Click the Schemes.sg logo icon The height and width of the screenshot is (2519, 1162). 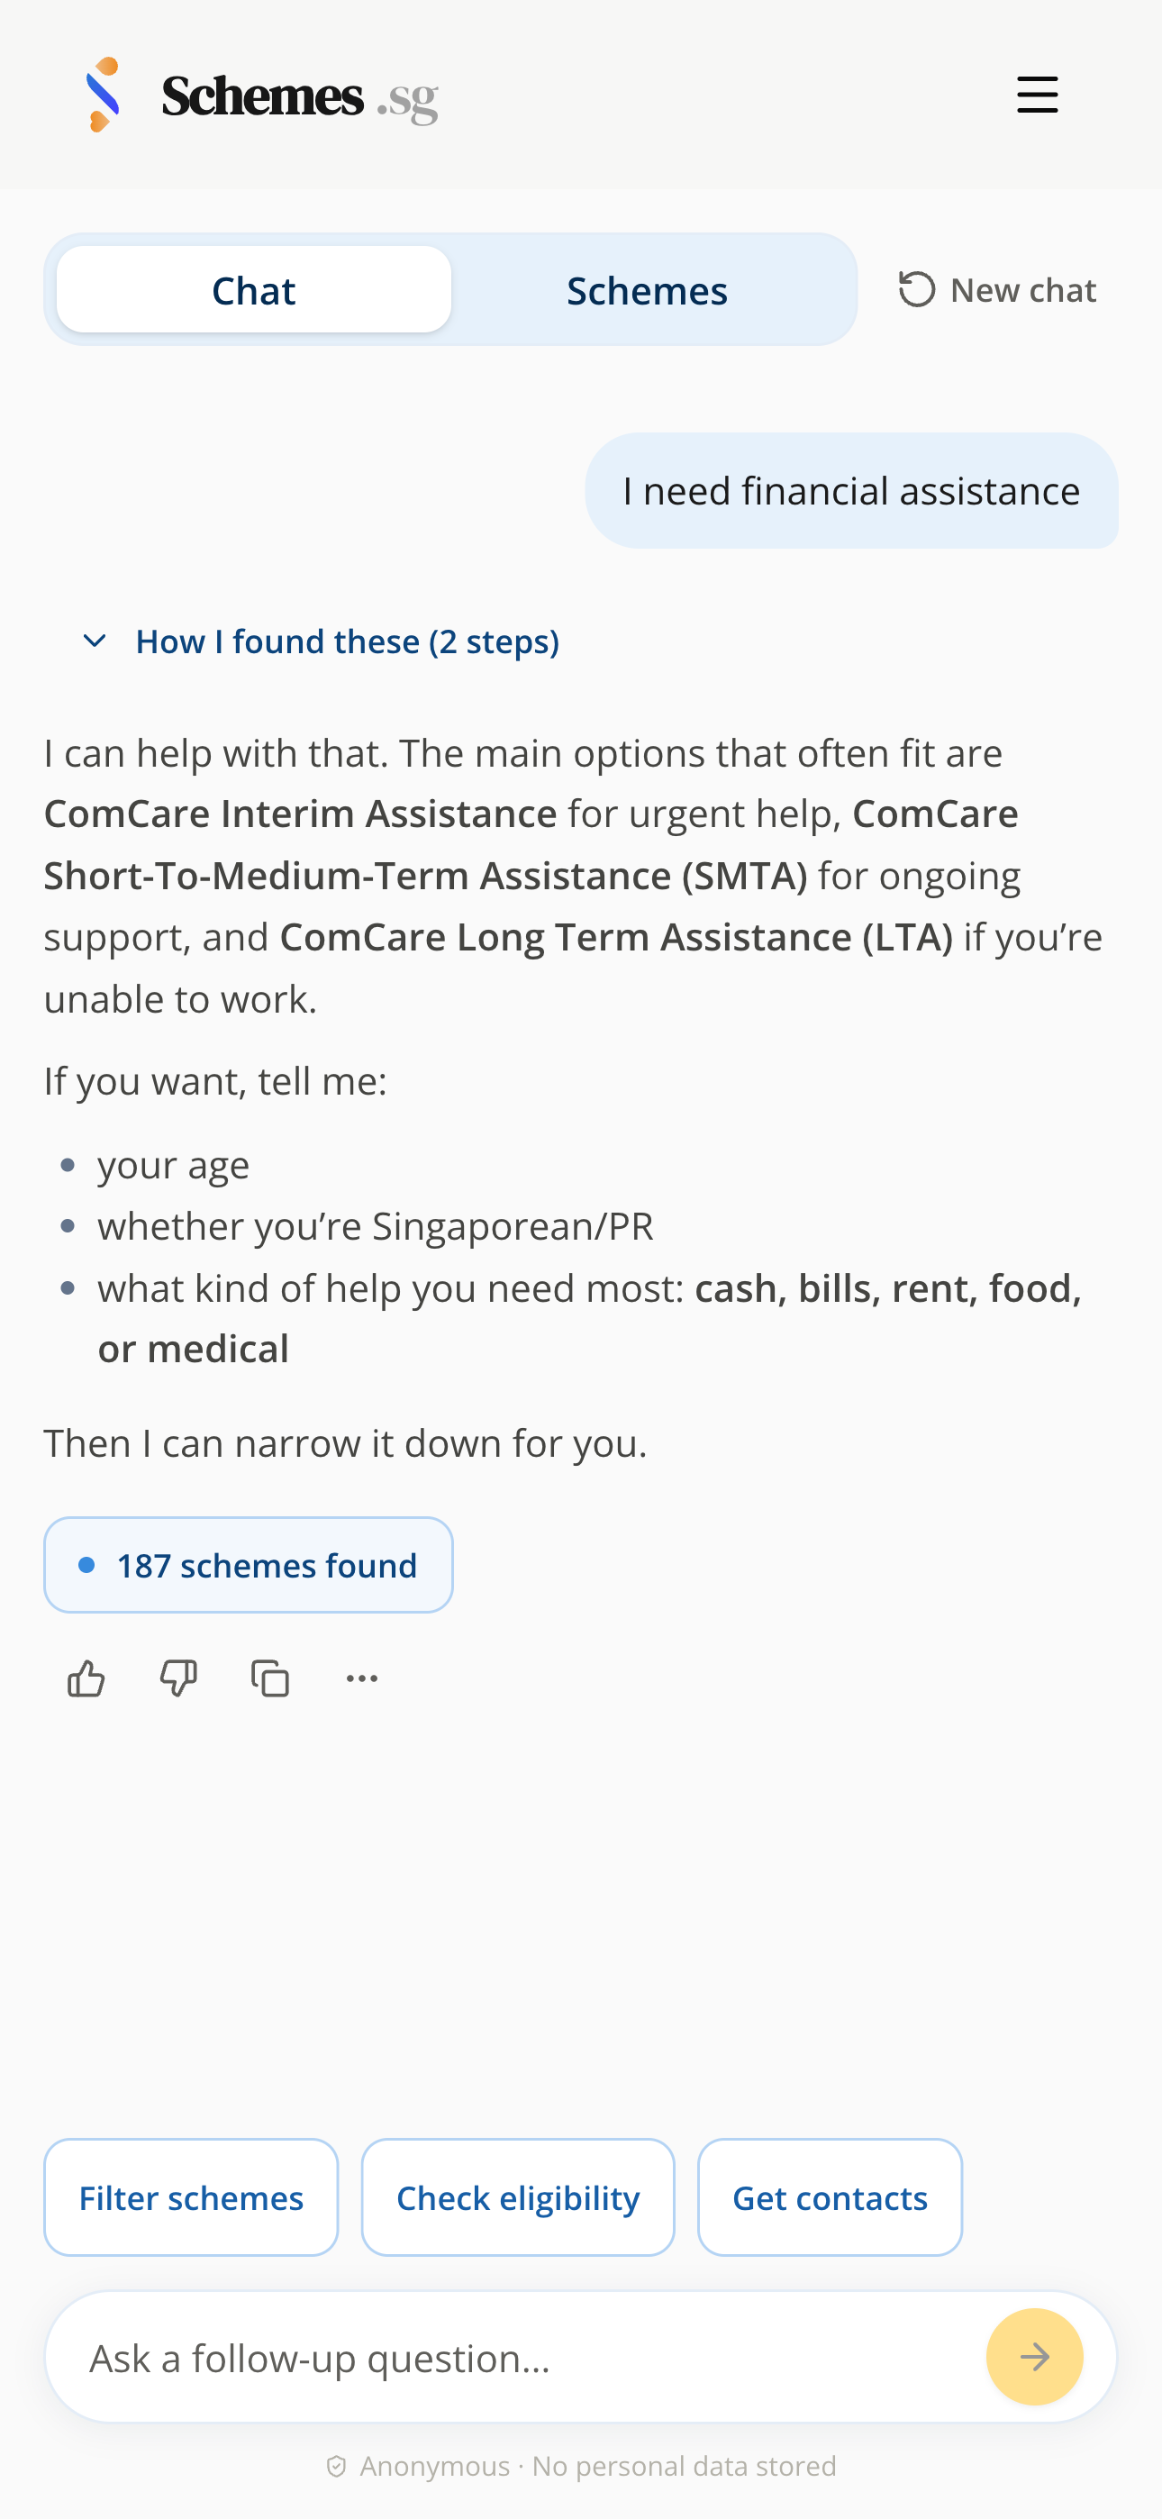click(104, 95)
